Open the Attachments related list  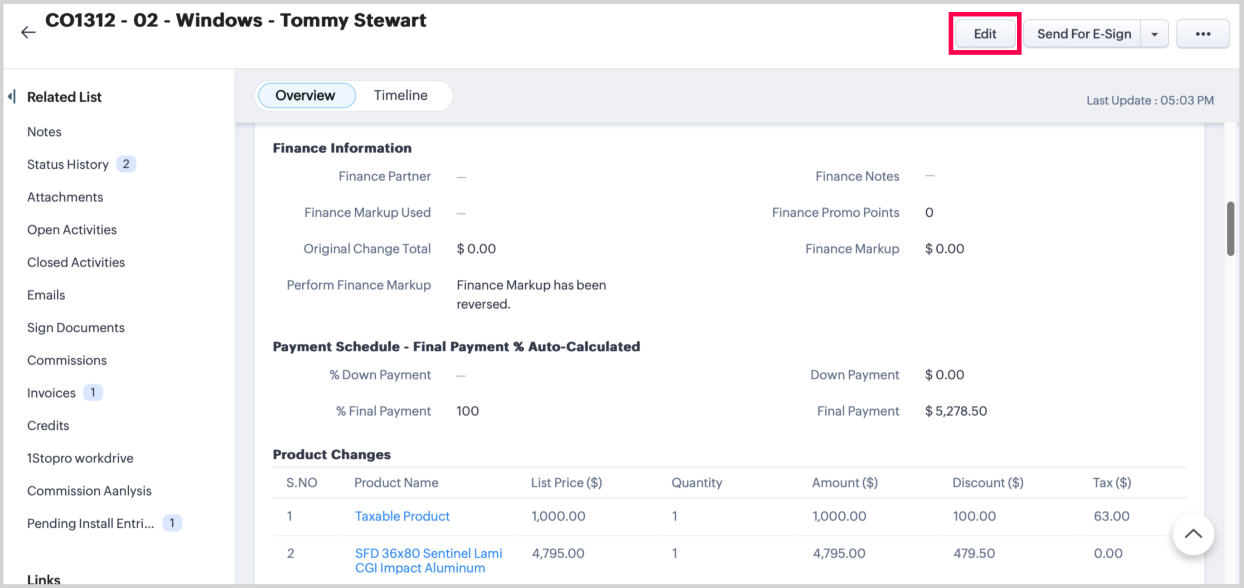coord(65,197)
